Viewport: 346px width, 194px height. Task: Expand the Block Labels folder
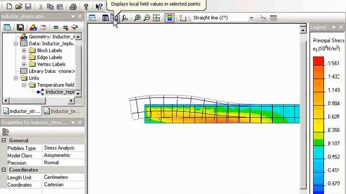coord(24,51)
